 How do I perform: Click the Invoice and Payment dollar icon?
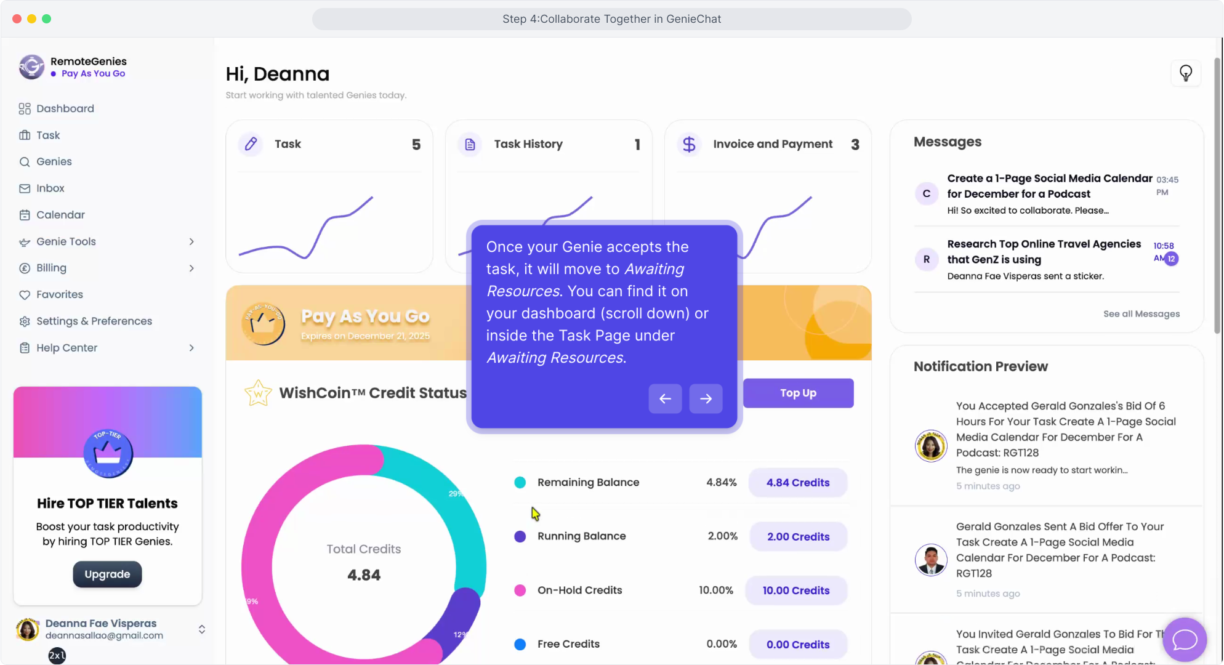point(689,144)
